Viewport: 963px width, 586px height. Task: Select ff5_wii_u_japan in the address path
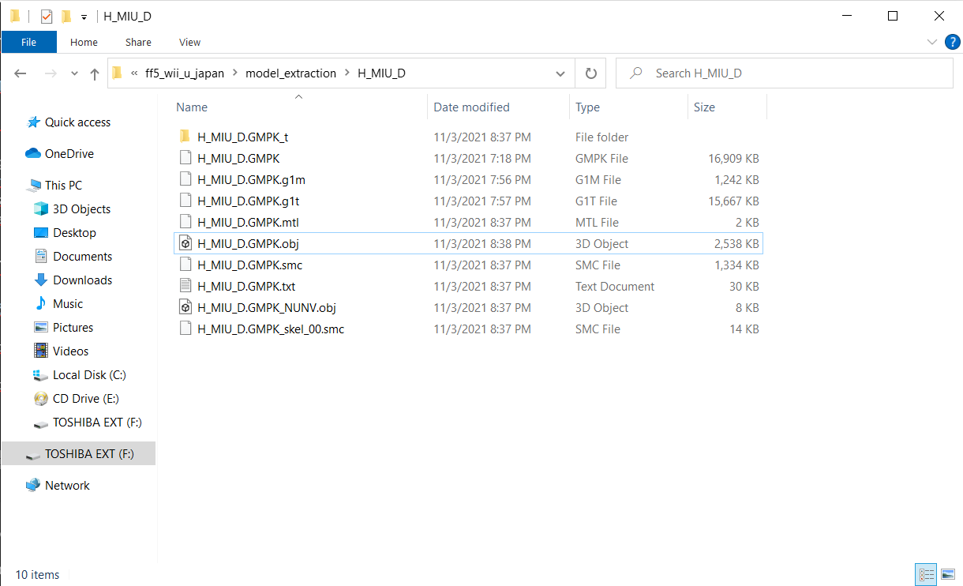coord(185,73)
